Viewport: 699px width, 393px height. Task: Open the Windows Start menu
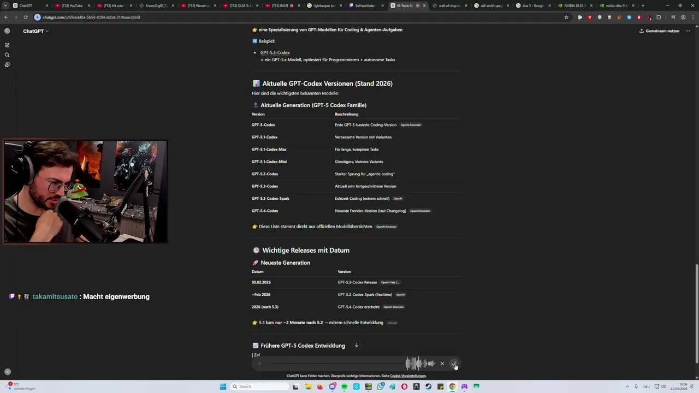(x=223, y=386)
